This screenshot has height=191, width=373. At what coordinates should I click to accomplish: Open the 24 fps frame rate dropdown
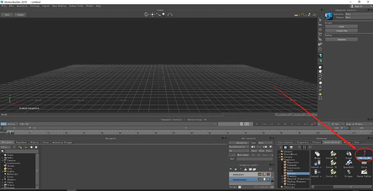[338, 124]
